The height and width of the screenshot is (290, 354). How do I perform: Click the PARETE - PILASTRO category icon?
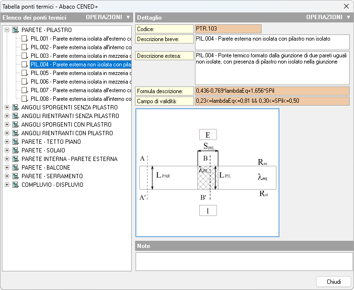point(15,30)
